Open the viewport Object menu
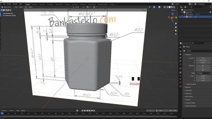212x119 pixels. click(30, 7)
